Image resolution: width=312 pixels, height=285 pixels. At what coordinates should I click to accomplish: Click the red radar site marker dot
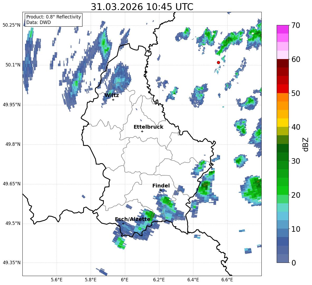(218, 62)
